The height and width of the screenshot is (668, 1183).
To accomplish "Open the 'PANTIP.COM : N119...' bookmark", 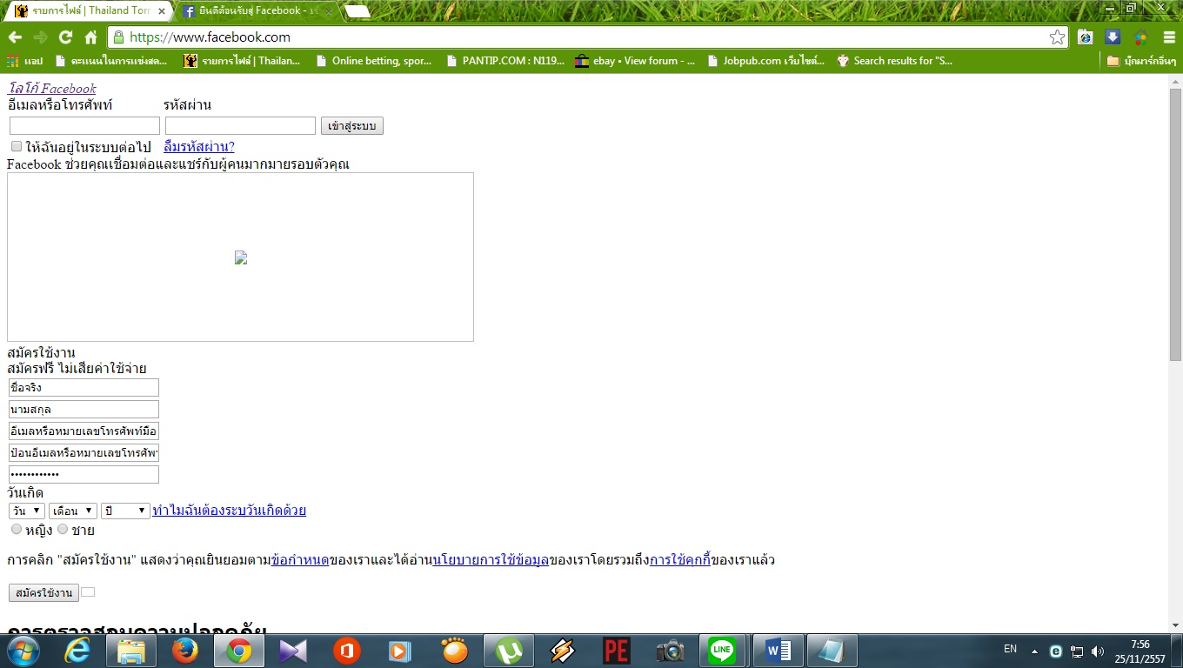I will click(x=505, y=61).
